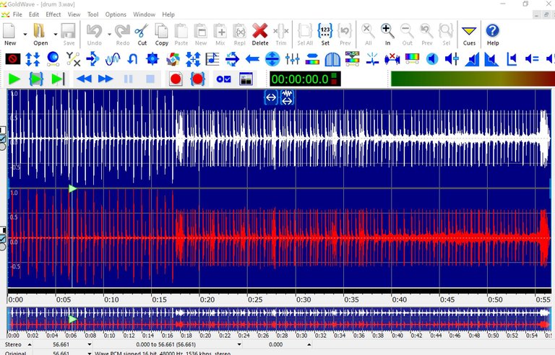Screen dimensions: 555x355
Task: Click the speaker volume effect icon
Action: 432,59
